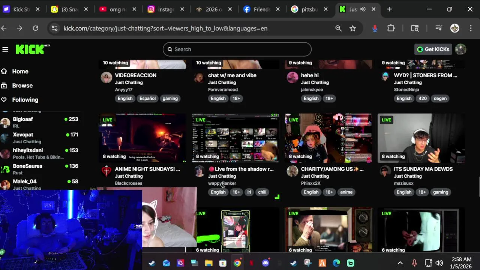
Task: Open WYD? STONERS FROM stream title
Action: pyautogui.click(x=426, y=75)
